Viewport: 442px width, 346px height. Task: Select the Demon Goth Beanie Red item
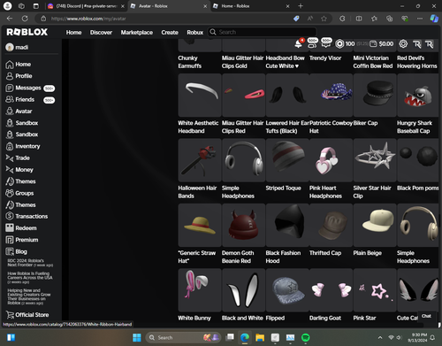[x=243, y=225]
